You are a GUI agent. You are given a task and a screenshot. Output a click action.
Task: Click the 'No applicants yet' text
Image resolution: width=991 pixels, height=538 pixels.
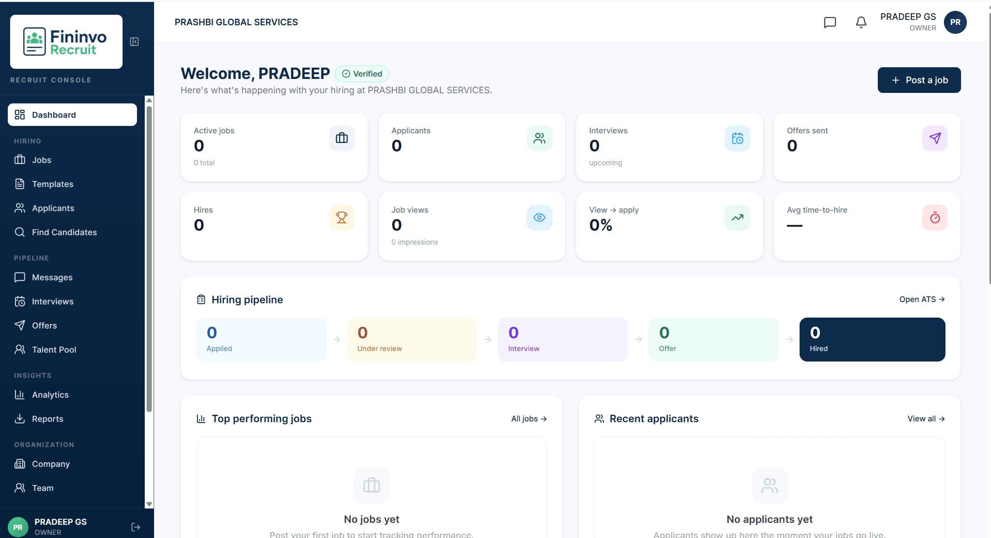click(x=770, y=519)
